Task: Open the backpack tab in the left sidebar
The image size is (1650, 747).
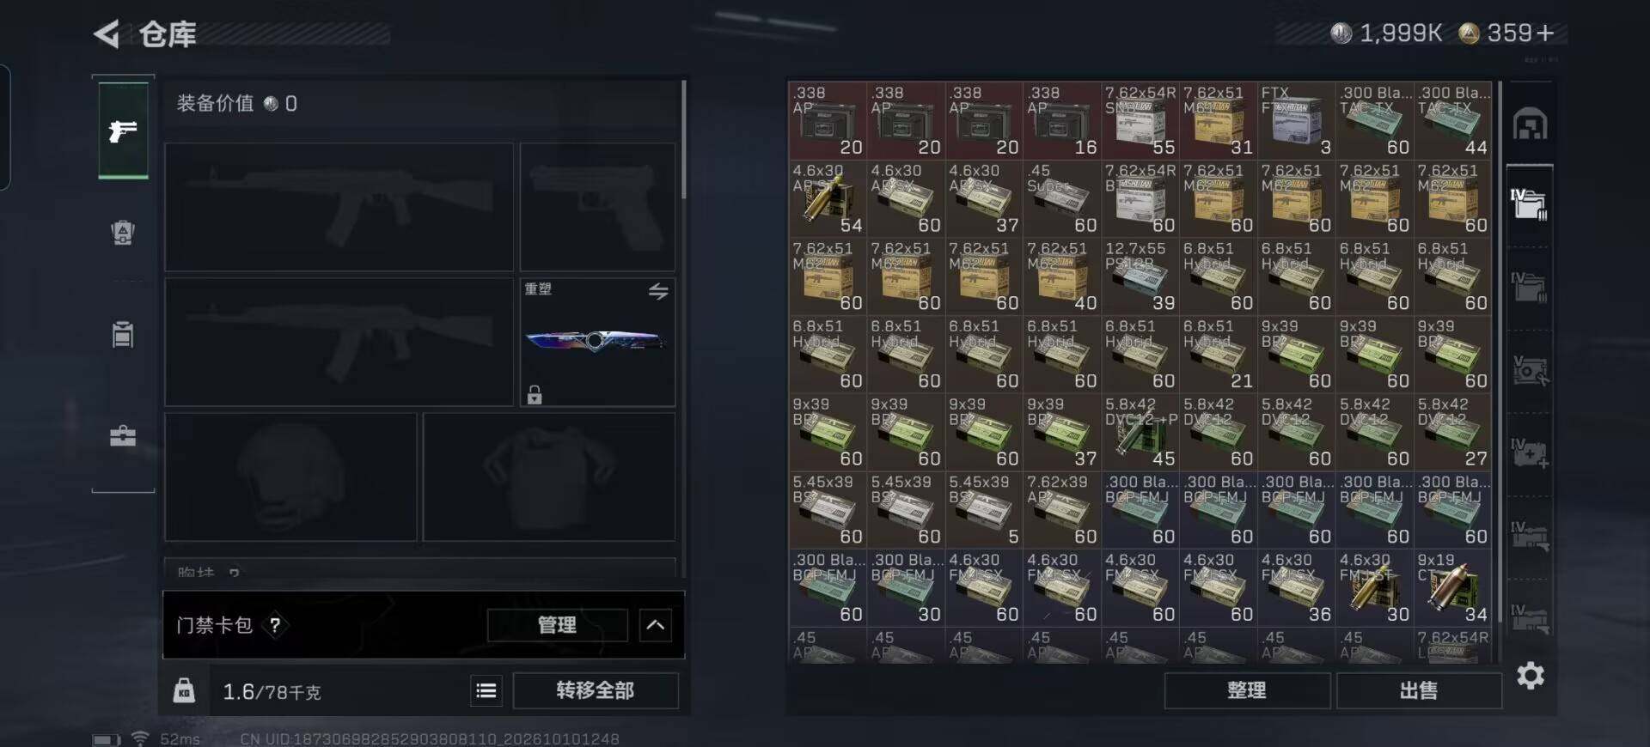Action: tap(123, 233)
